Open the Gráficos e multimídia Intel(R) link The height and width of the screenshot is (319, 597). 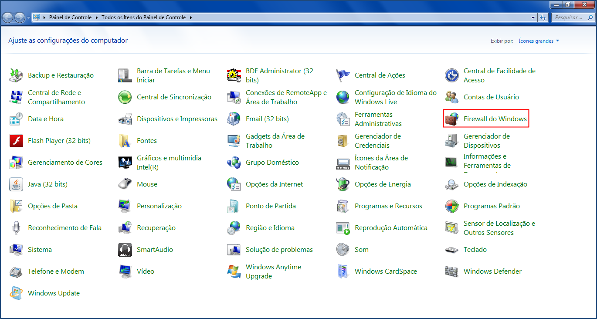[x=169, y=163]
